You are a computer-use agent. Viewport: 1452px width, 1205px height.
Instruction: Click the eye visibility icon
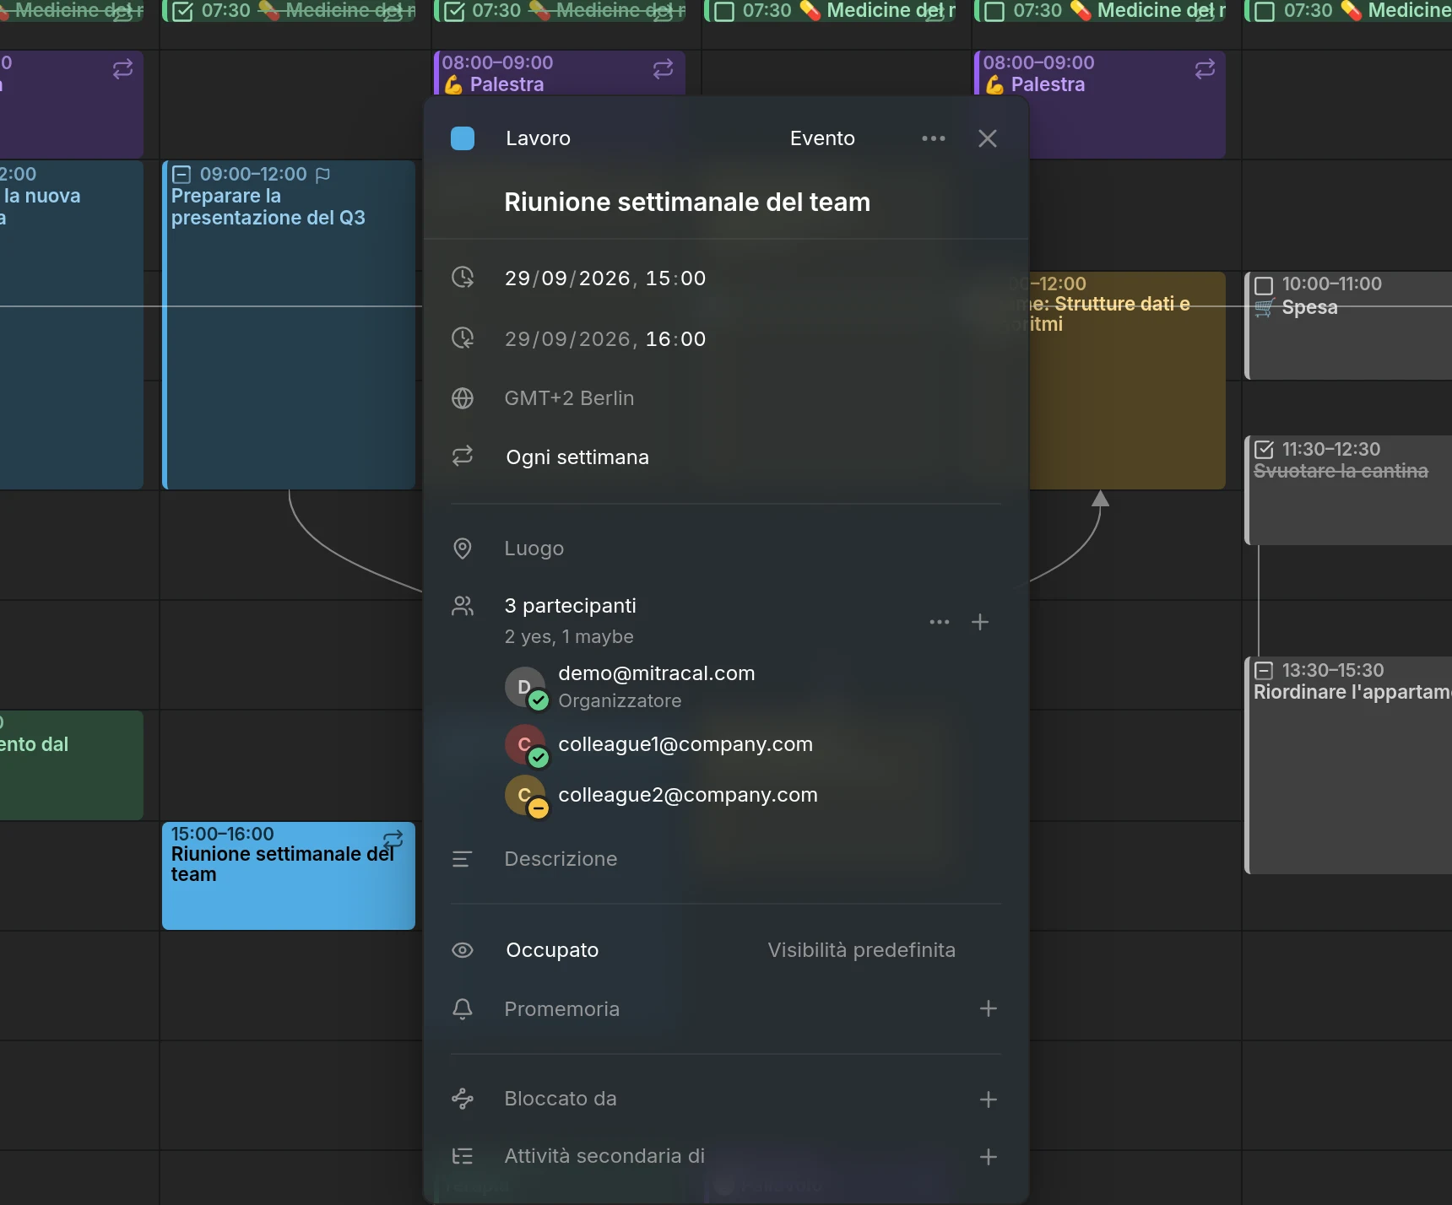tap(463, 950)
